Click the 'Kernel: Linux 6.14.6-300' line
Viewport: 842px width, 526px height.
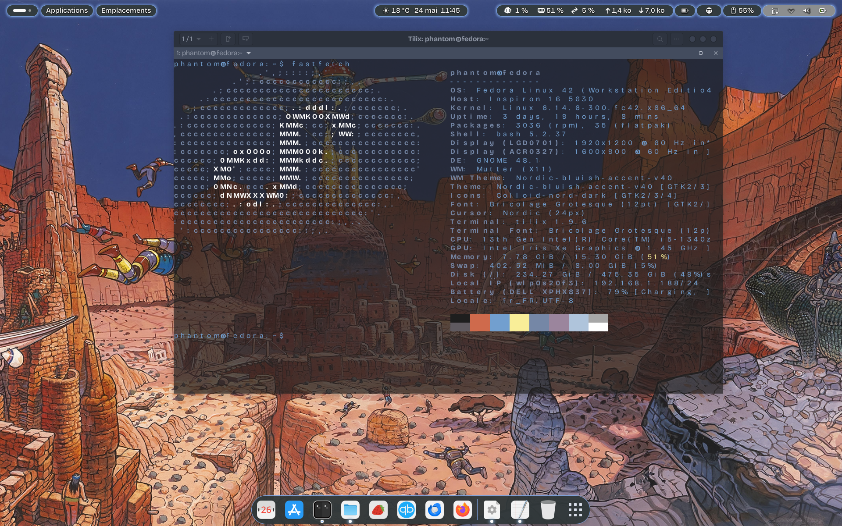click(x=568, y=108)
